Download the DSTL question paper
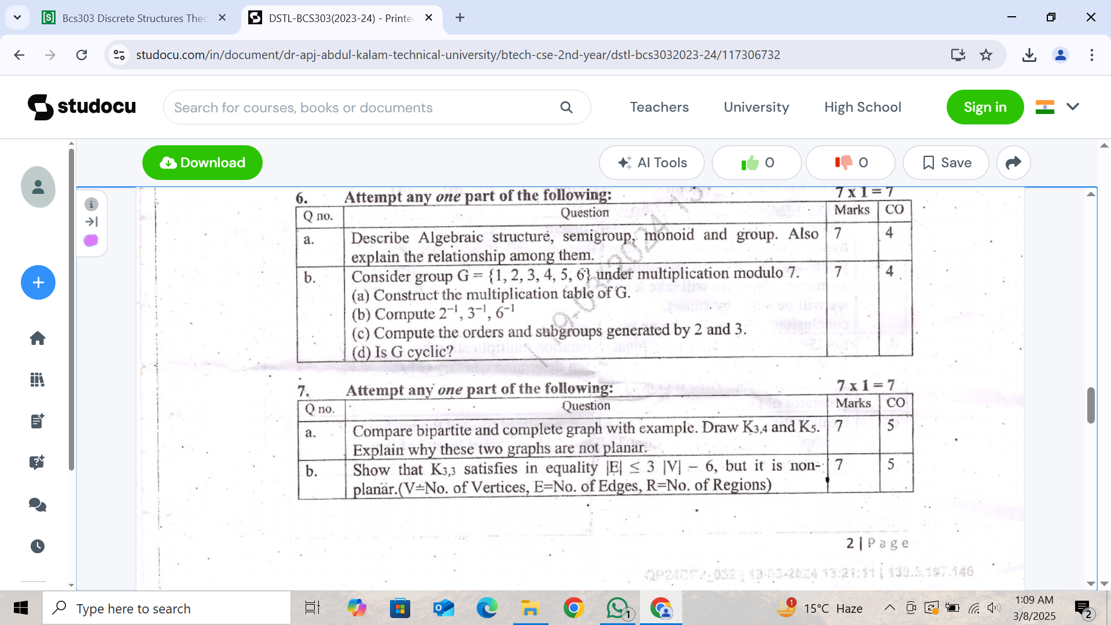 click(202, 163)
